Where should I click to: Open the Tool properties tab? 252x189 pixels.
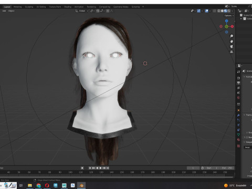[x=238, y=72]
